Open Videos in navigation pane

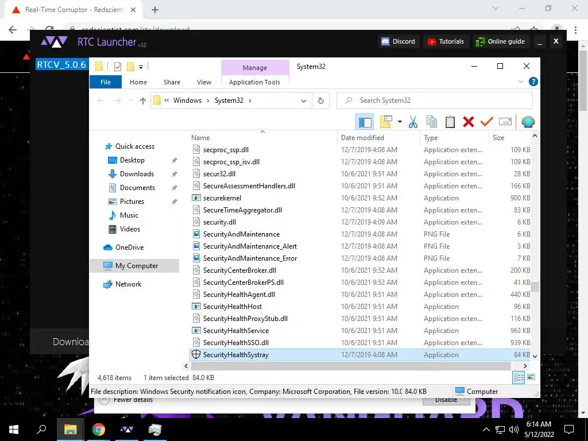(x=130, y=229)
